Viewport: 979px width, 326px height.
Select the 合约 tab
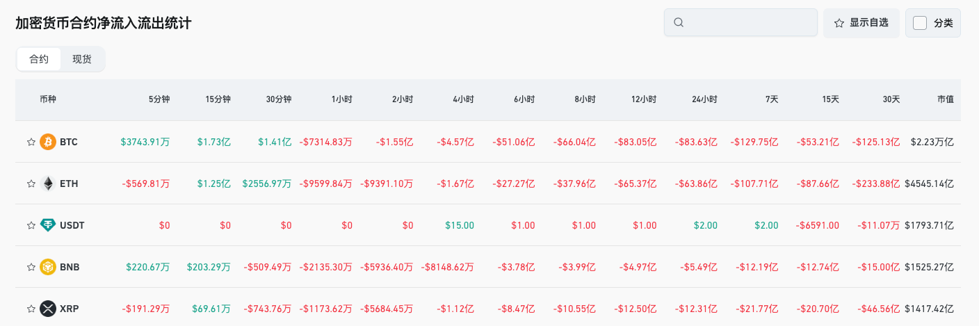(x=39, y=59)
